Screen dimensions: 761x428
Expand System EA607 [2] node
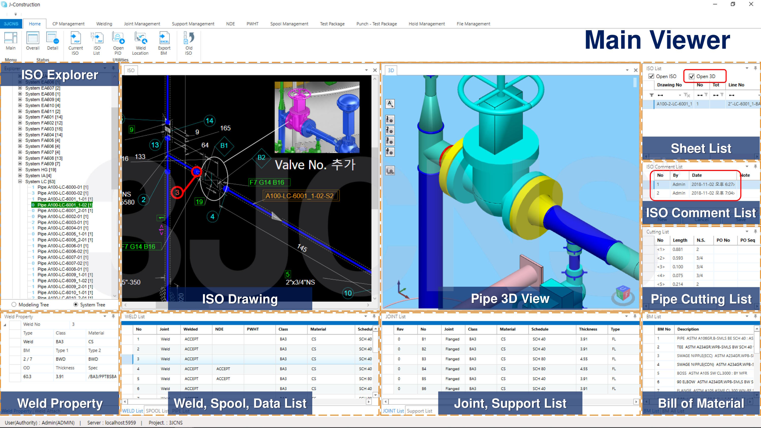click(x=20, y=88)
